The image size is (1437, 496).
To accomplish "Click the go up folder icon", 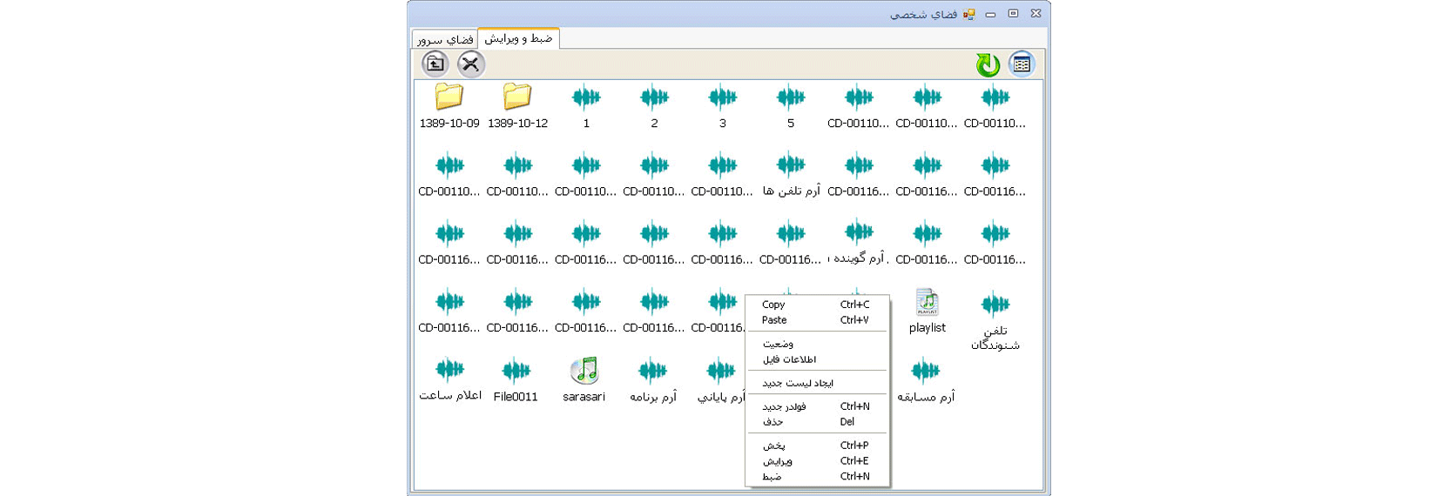I will 435,64.
